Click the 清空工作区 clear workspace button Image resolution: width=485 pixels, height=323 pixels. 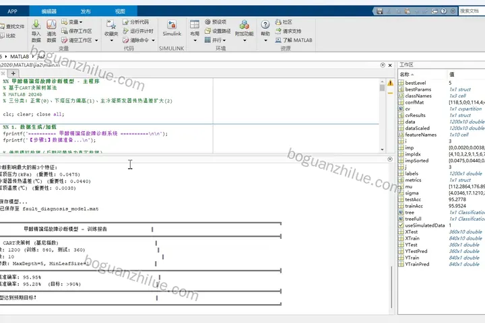click(x=76, y=40)
